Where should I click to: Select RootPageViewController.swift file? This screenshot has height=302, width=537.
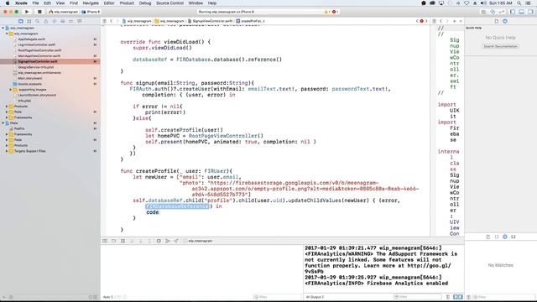click(x=39, y=50)
